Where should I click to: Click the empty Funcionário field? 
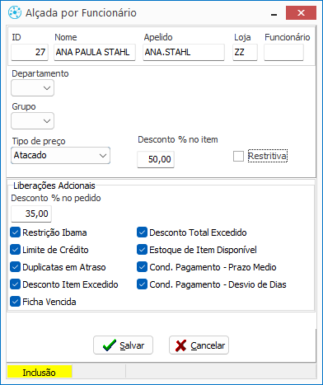(x=283, y=52)
